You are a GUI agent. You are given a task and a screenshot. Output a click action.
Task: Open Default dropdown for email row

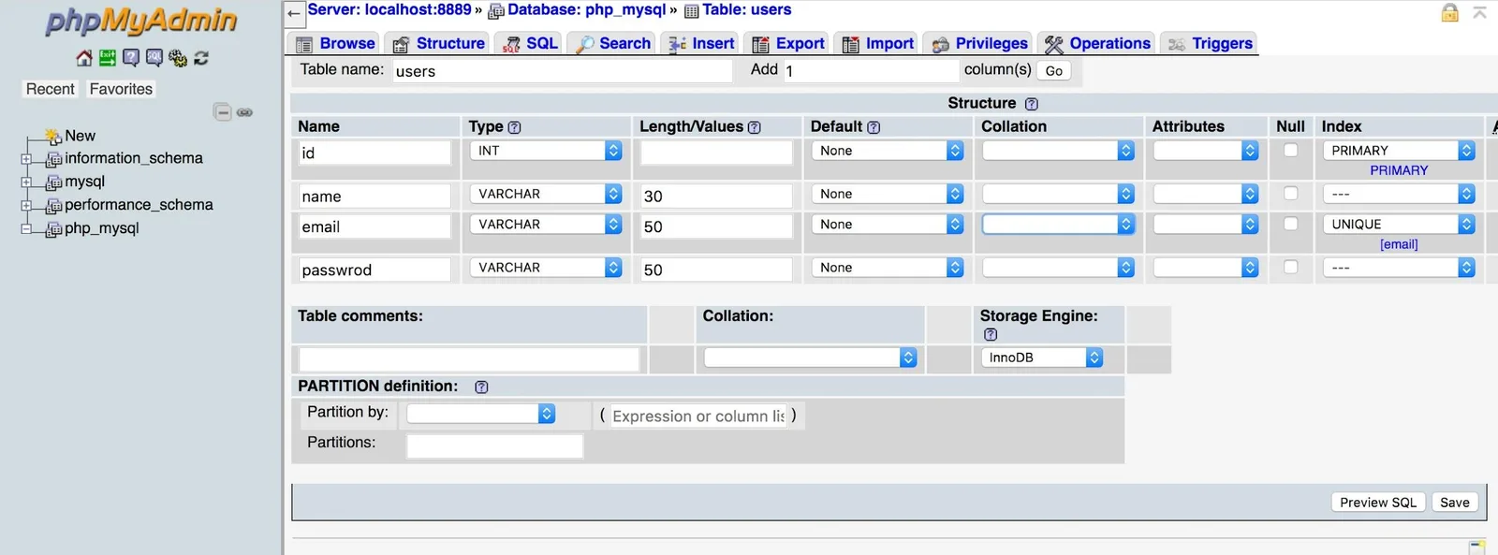[x=888, y=225]
